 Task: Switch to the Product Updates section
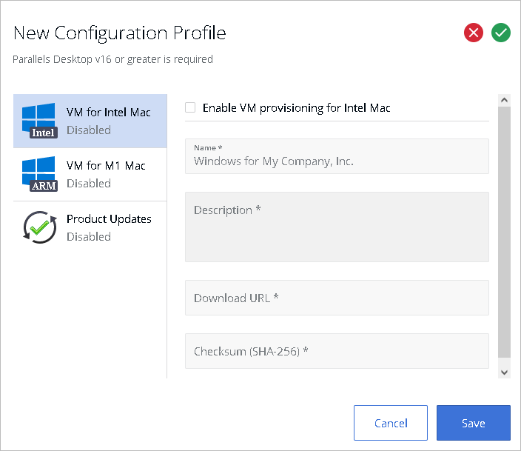pos(90,227)
